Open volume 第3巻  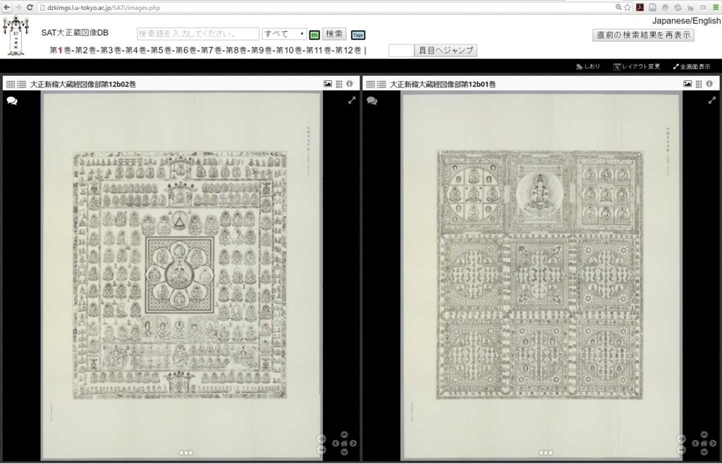[111, 51]
